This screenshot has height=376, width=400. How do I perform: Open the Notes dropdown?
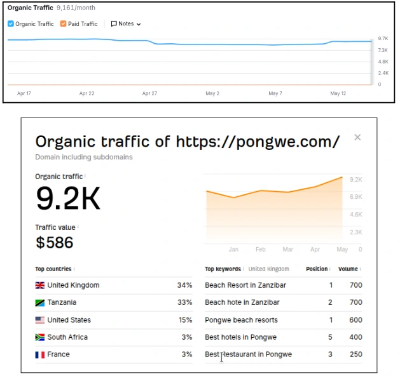(x=126, y=23)
